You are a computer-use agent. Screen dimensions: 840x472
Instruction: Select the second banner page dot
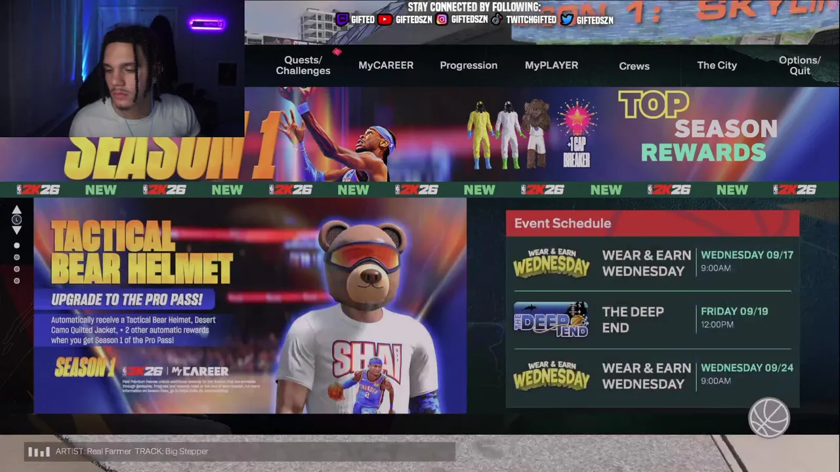pos(17,258)
